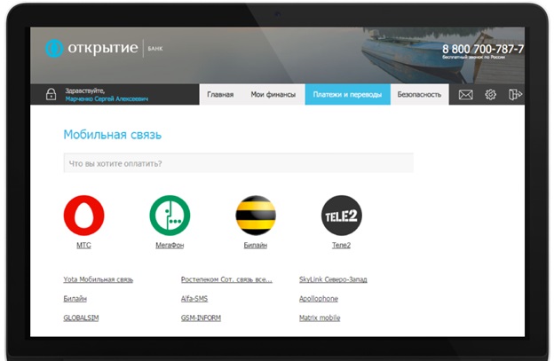Open the Мои финансы tab

point(273,95)
